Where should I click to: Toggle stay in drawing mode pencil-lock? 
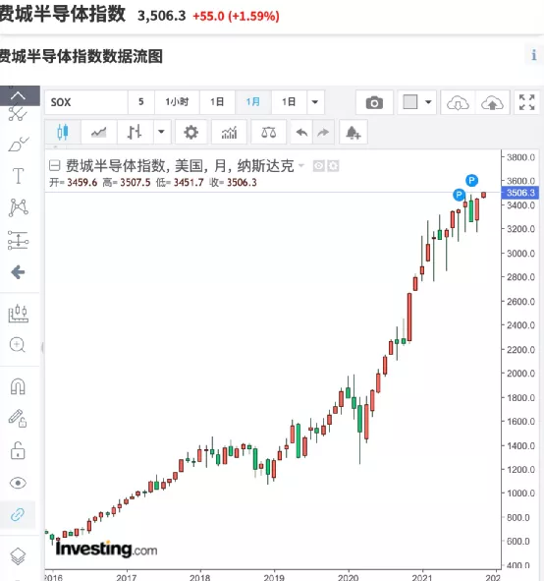coord(18,419)
